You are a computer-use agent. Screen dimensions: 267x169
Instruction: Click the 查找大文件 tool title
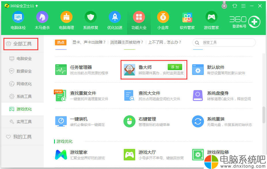(150, 93)
